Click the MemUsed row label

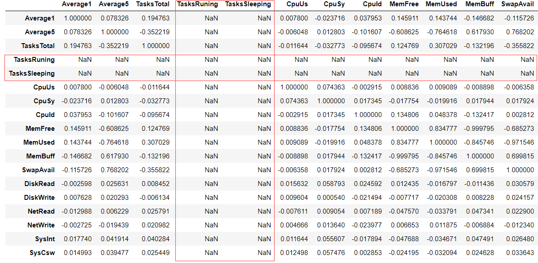tap(39, 142)
